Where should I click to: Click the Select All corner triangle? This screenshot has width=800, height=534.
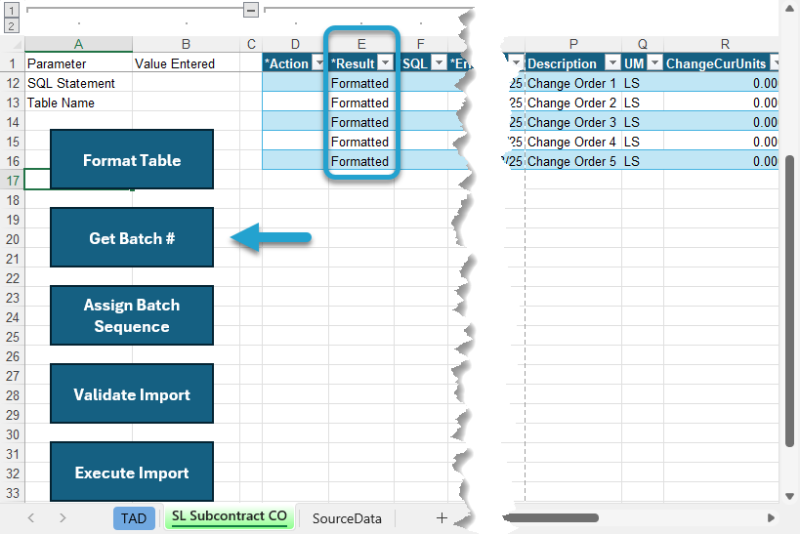pos(17,44)
